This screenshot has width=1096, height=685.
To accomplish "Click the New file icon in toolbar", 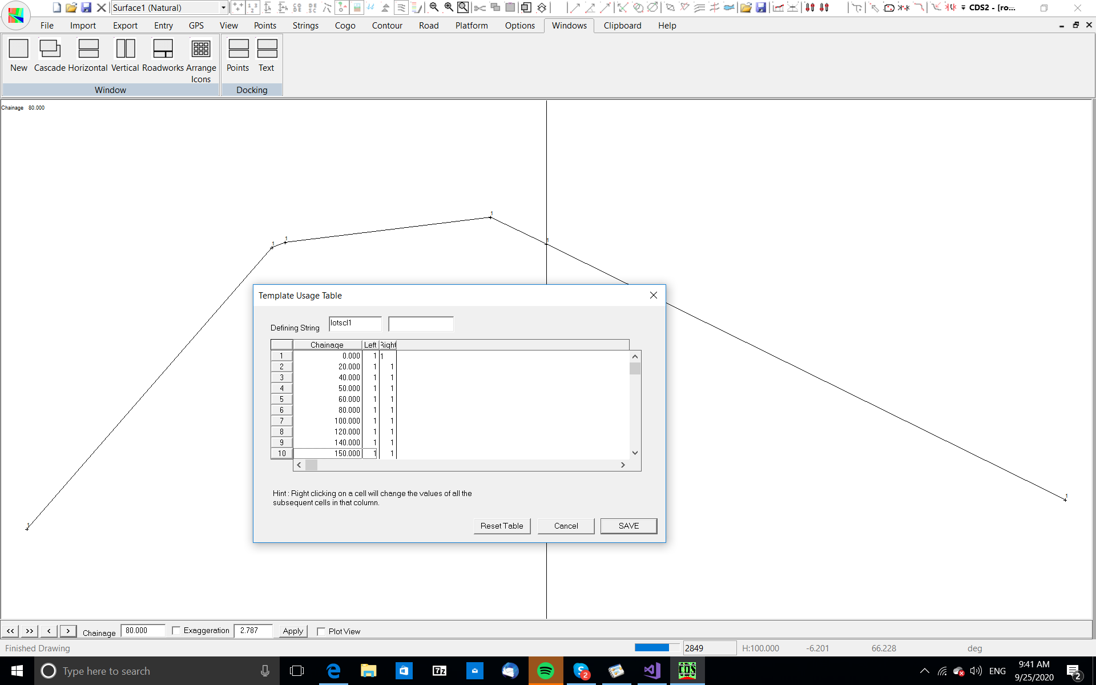I will point(57,7).
